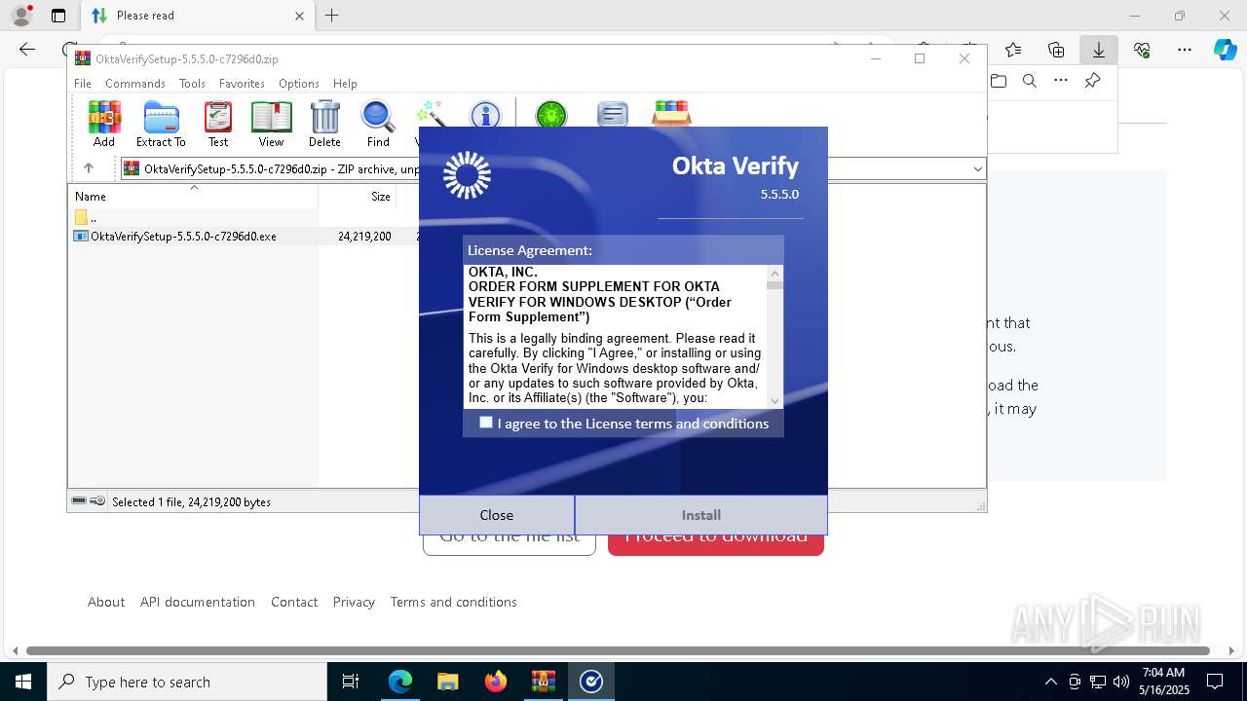Click the Privacy footer link

coord(354,602)
